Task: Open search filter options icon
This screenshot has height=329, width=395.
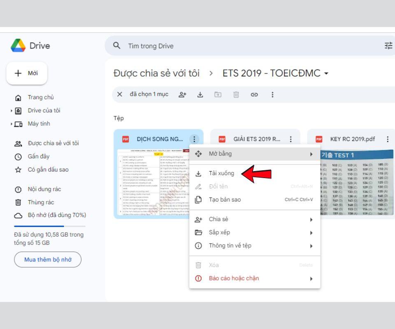Action: (x=388, y=46)
